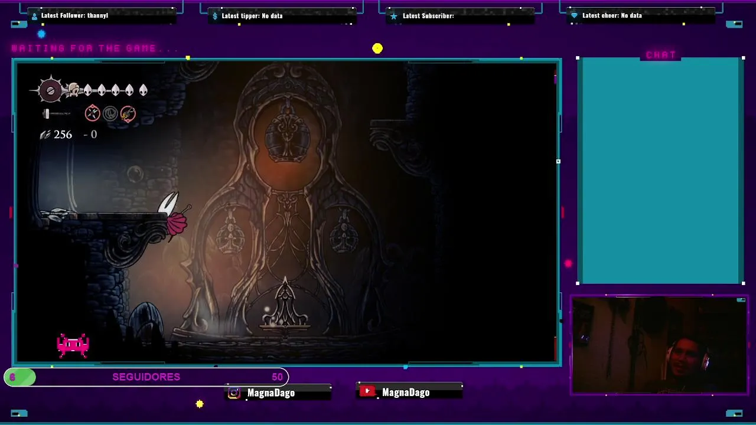Click the CHAT panel header
This screenshot has width=756, height=425.
(661, 55)
